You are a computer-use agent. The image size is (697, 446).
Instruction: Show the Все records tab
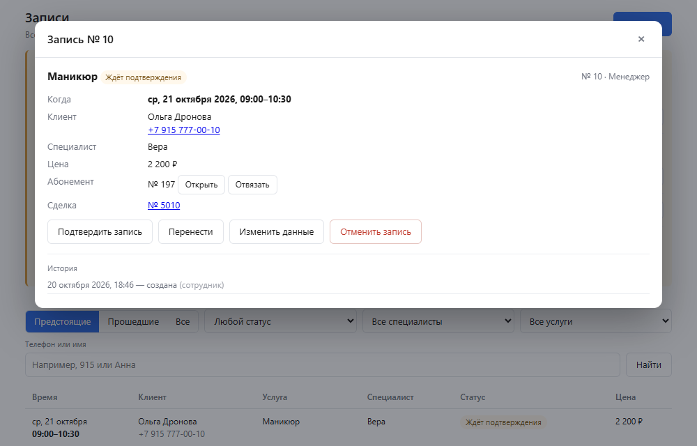(x=183, y=322)
